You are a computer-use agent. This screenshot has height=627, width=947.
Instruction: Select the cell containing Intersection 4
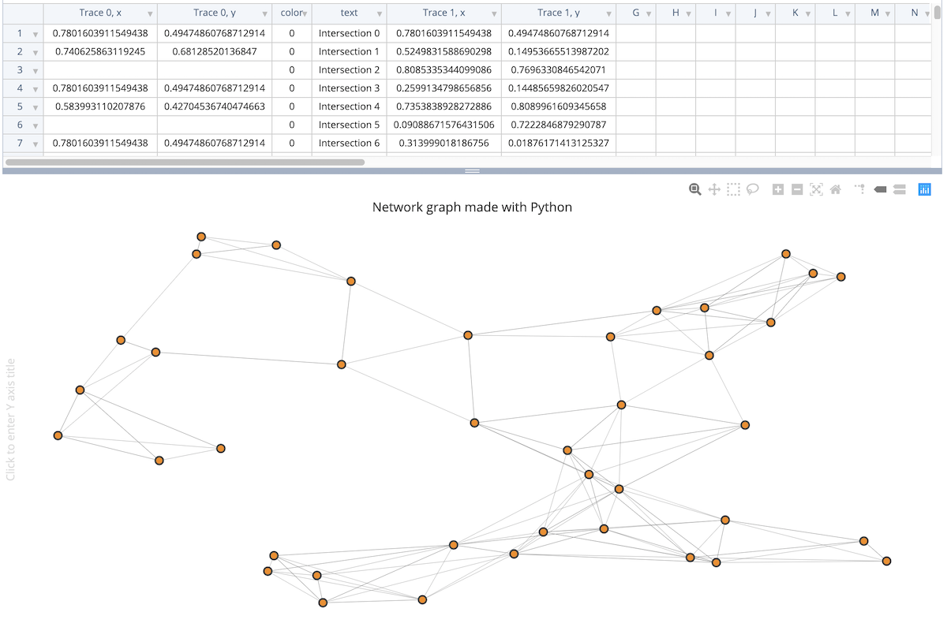(349, 106)
